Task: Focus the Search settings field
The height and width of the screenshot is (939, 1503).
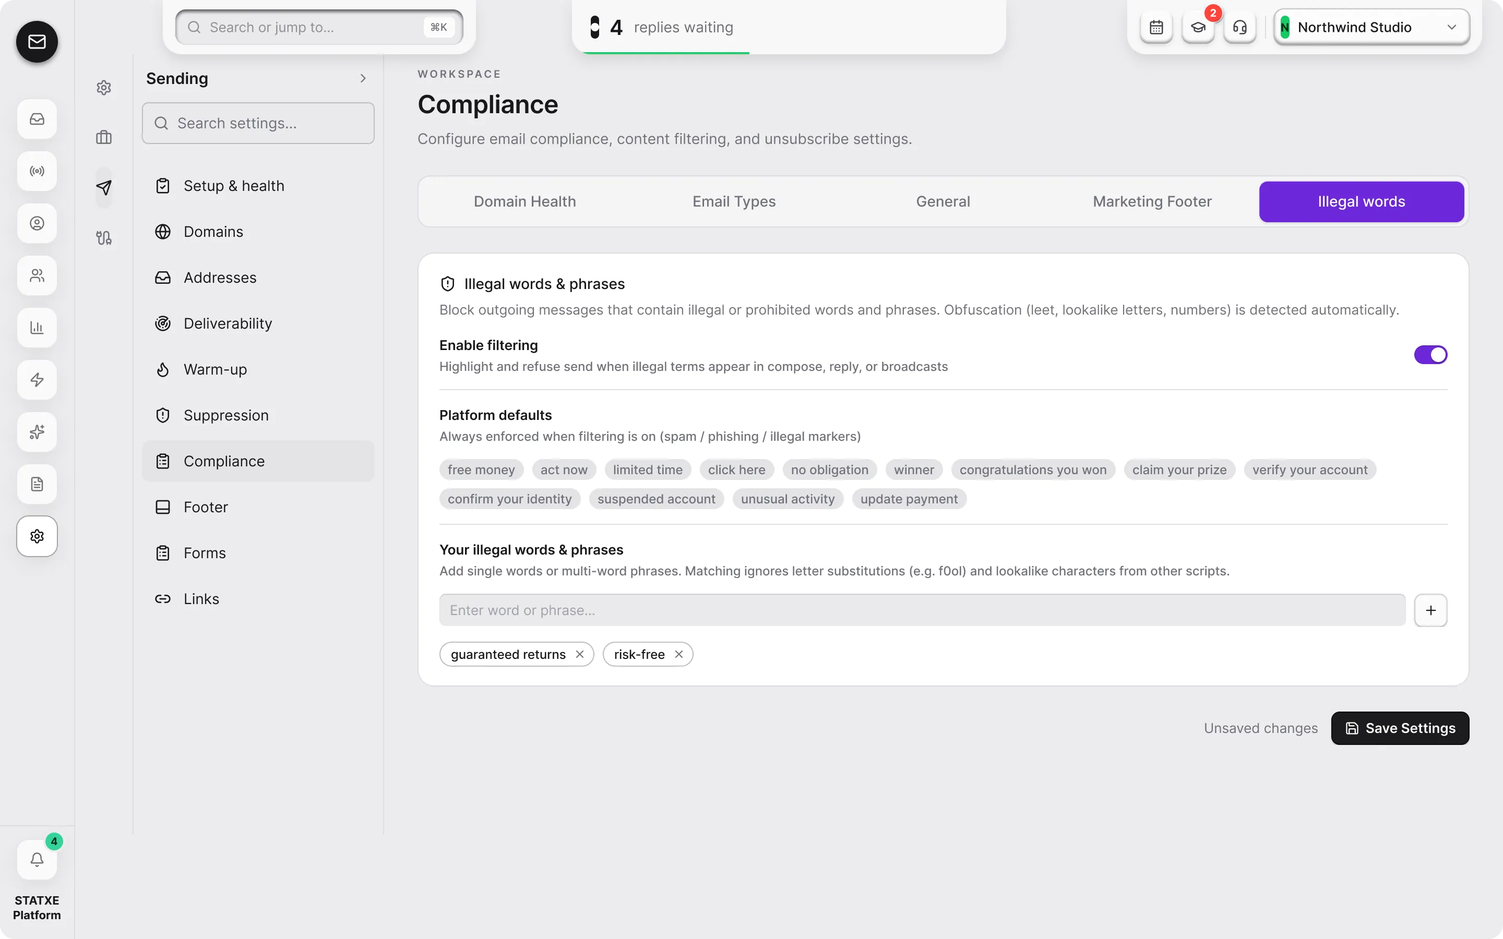Action: click(258, 123)
